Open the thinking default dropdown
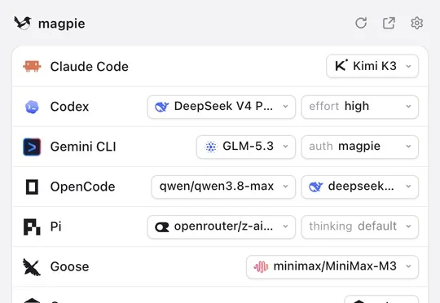Screen dimensions: 440x303 360,226
